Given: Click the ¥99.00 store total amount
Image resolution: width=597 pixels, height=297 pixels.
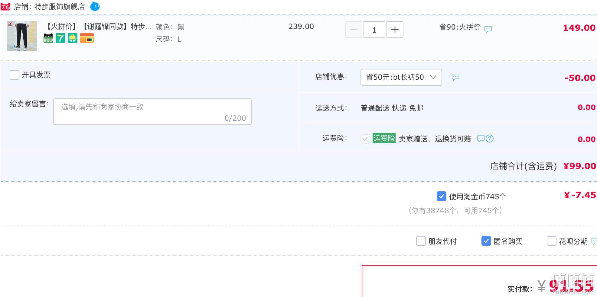Looking at the screenshot, I should point(580,166).
